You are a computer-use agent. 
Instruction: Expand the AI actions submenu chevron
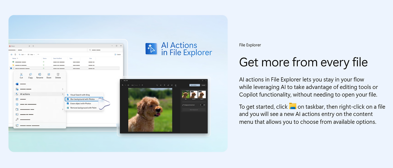63,94
